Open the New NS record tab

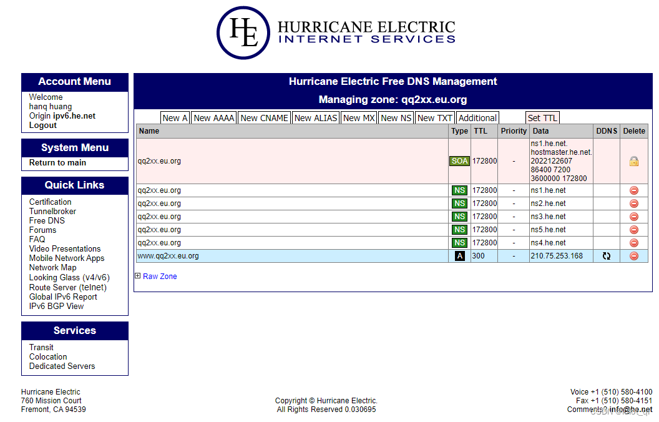click(x=396, y=118)
